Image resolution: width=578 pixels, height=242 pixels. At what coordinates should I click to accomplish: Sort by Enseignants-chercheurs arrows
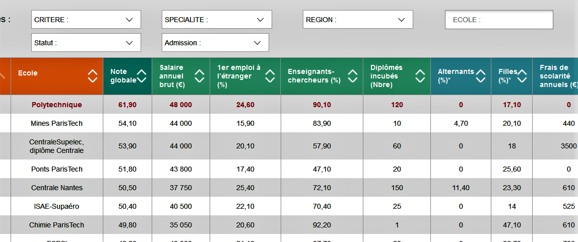click(353, 76)
